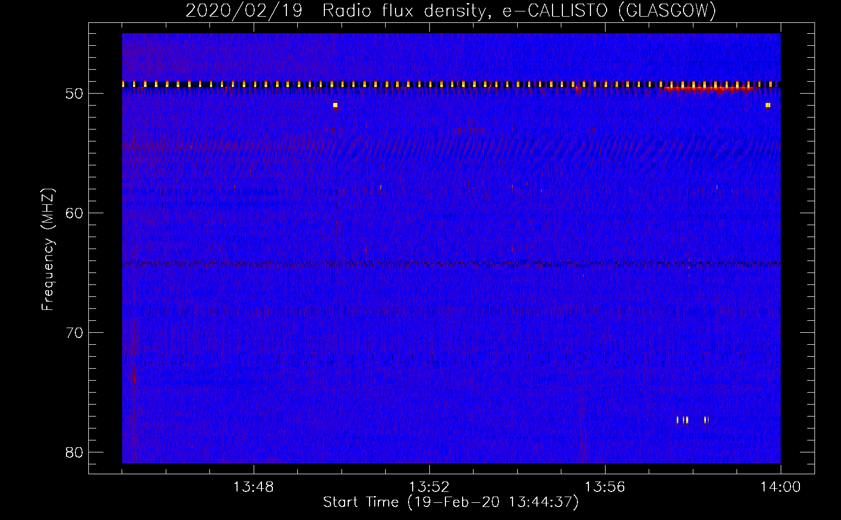Click the 13:56 time tick label
The height and width of the screenshot is (520, 841).
pos(605,487)
